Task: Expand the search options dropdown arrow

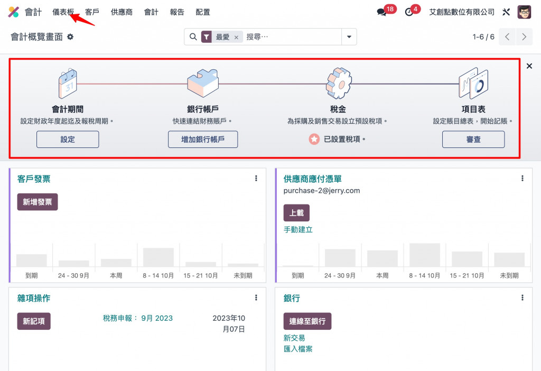Action: click(x=349, y=36)
